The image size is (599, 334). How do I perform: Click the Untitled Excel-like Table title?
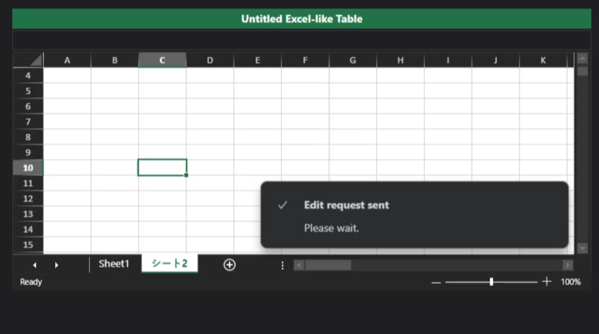(302, 19)
